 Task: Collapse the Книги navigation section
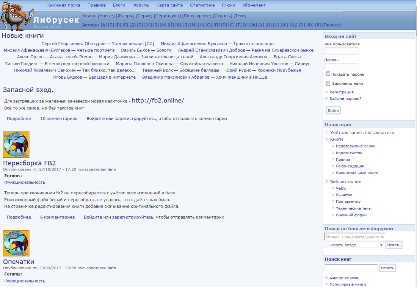(x=327, y=140)
